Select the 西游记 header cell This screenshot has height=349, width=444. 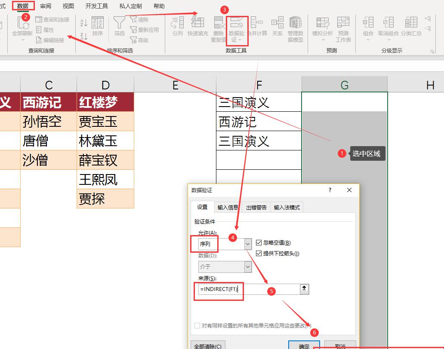point(49,102)
